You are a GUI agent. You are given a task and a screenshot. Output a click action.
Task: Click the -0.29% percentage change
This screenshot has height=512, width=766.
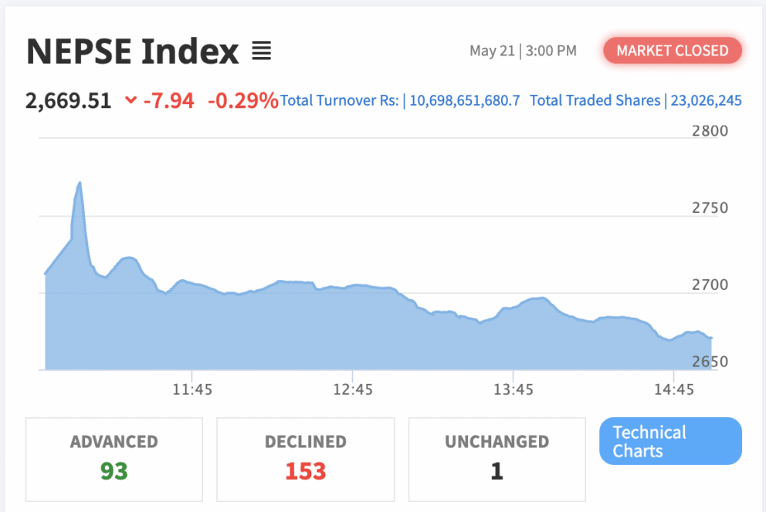pos(242,101)
